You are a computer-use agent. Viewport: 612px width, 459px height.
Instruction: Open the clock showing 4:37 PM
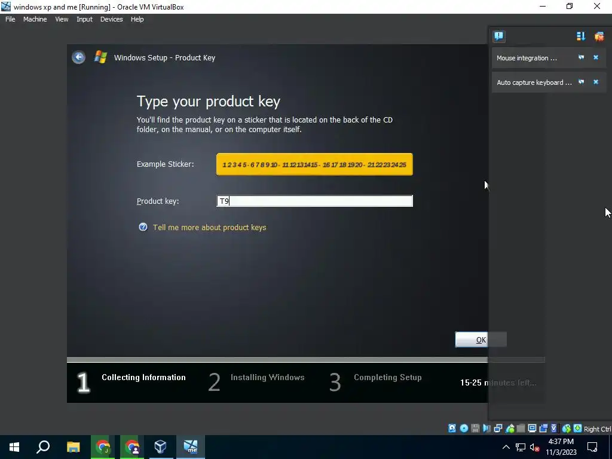click(561, 447)
